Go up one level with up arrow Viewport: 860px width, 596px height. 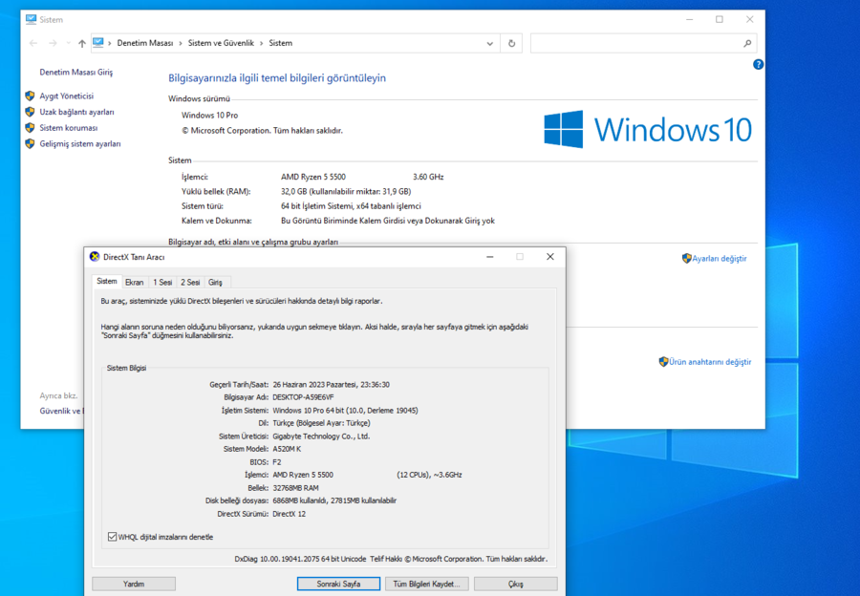point(82,43)
